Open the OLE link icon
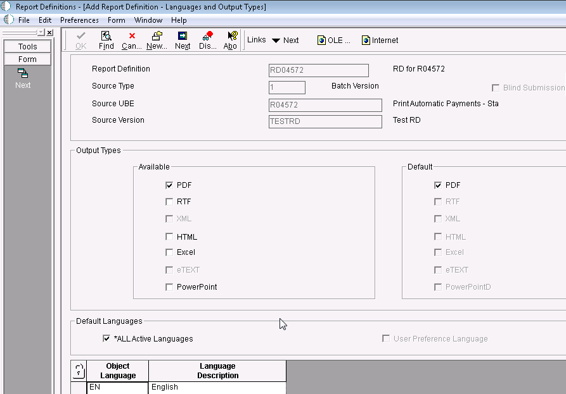Viewport: 566px width, 394px height. click(321, 40)
